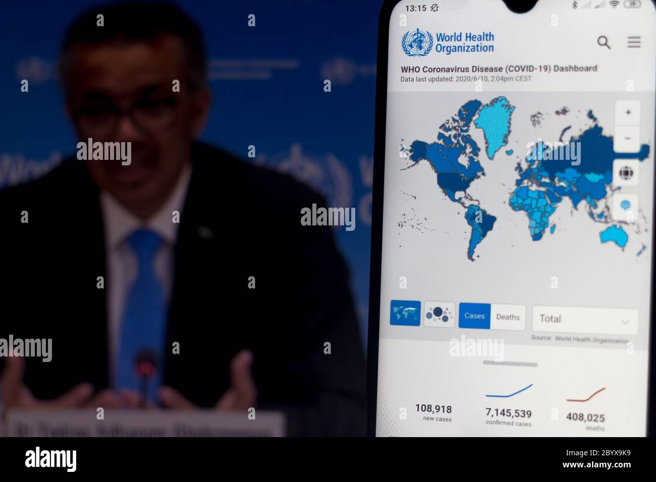Select the bubble map view
Viewport: 656px width, 482px height.
pyautogui.click(x=440, y=314)
